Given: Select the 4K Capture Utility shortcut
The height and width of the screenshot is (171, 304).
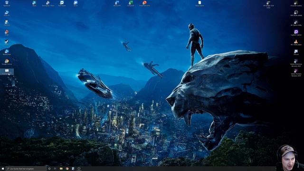Looking at the screenshot, I should click(x=296, y=23).
